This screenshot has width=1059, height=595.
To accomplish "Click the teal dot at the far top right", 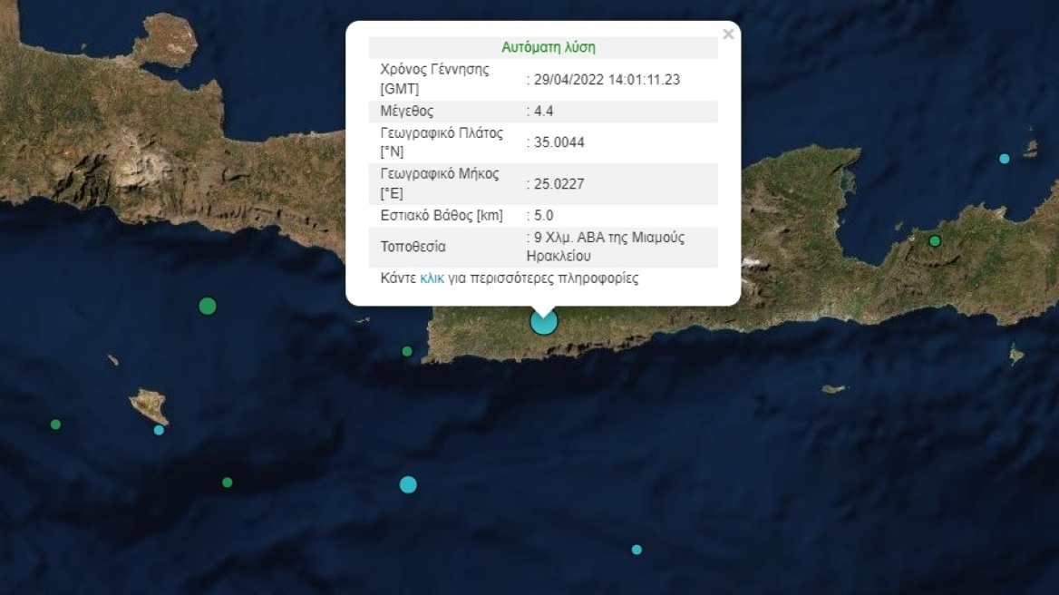I will 1003,158.
